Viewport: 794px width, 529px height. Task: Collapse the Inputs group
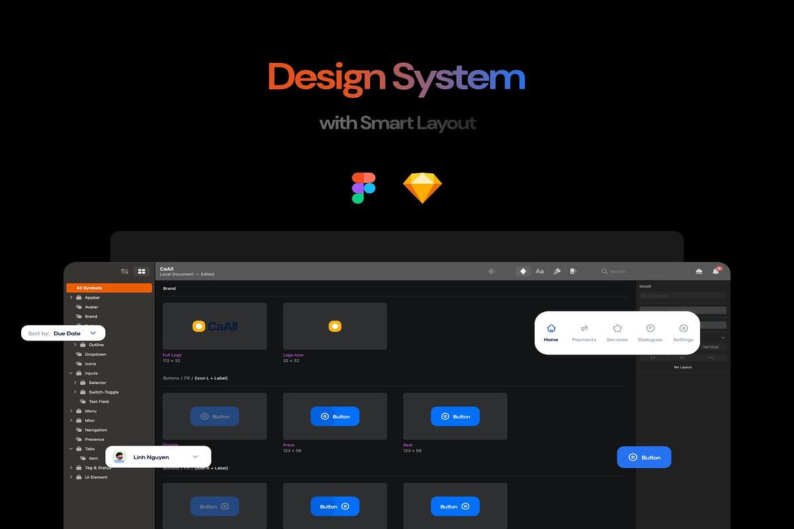pos(71,373)
